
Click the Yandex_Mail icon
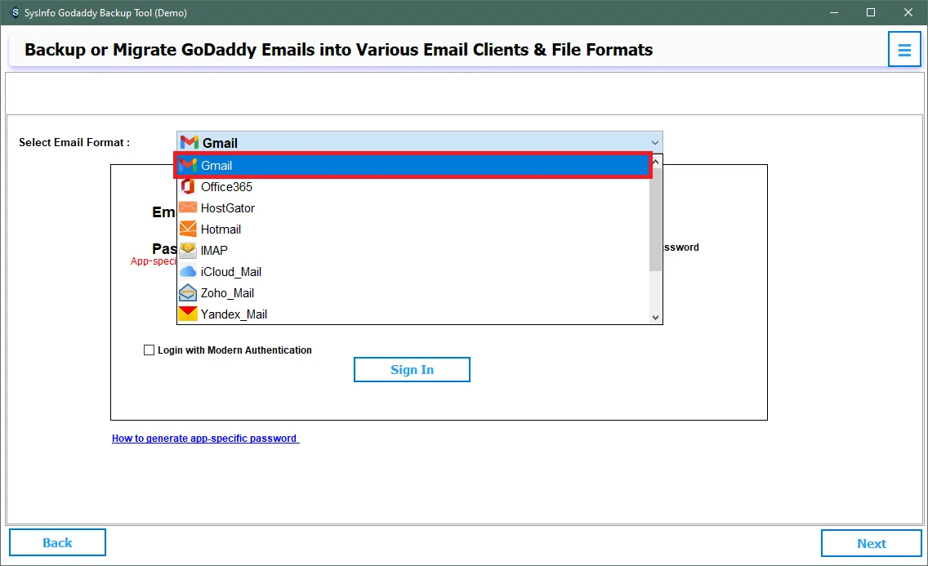[x=188, y=314]
